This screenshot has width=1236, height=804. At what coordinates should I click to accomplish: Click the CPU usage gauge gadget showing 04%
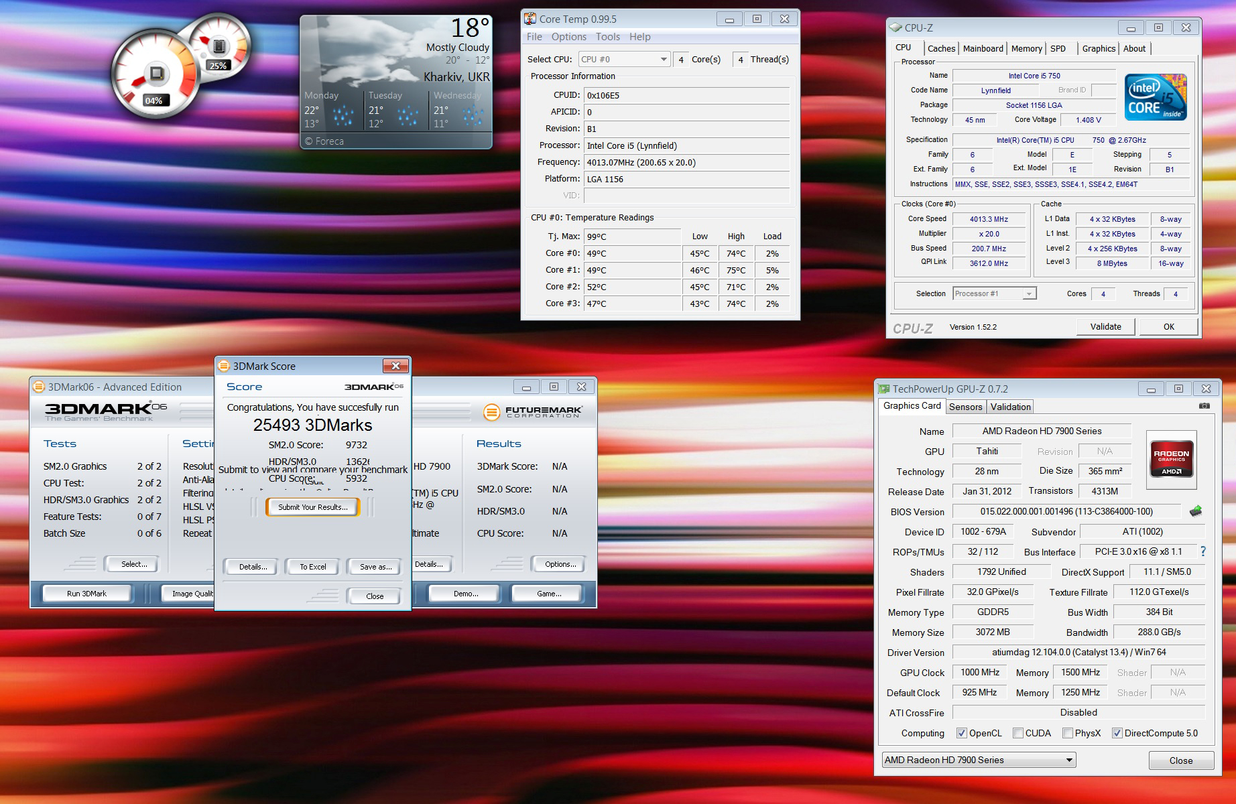pos(156,75)
